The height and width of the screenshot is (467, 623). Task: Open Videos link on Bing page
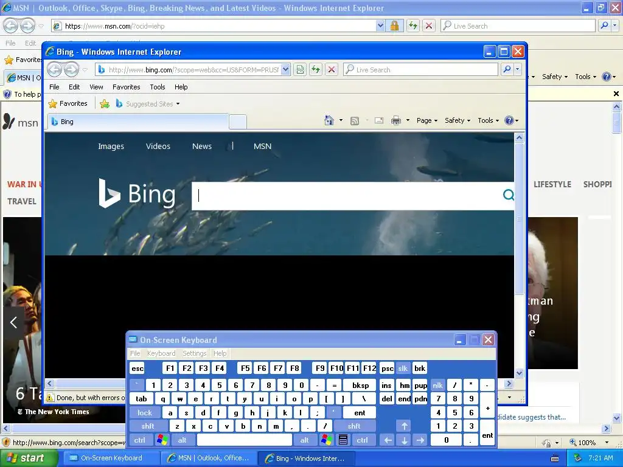(158, 146)
